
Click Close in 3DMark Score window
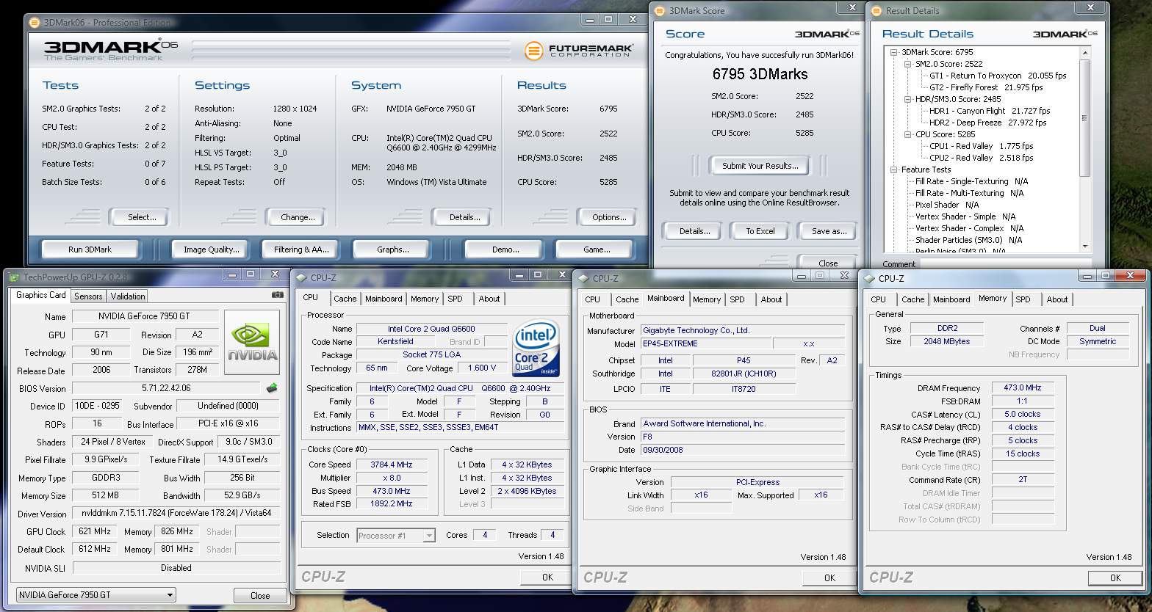[x=828, y=263]
